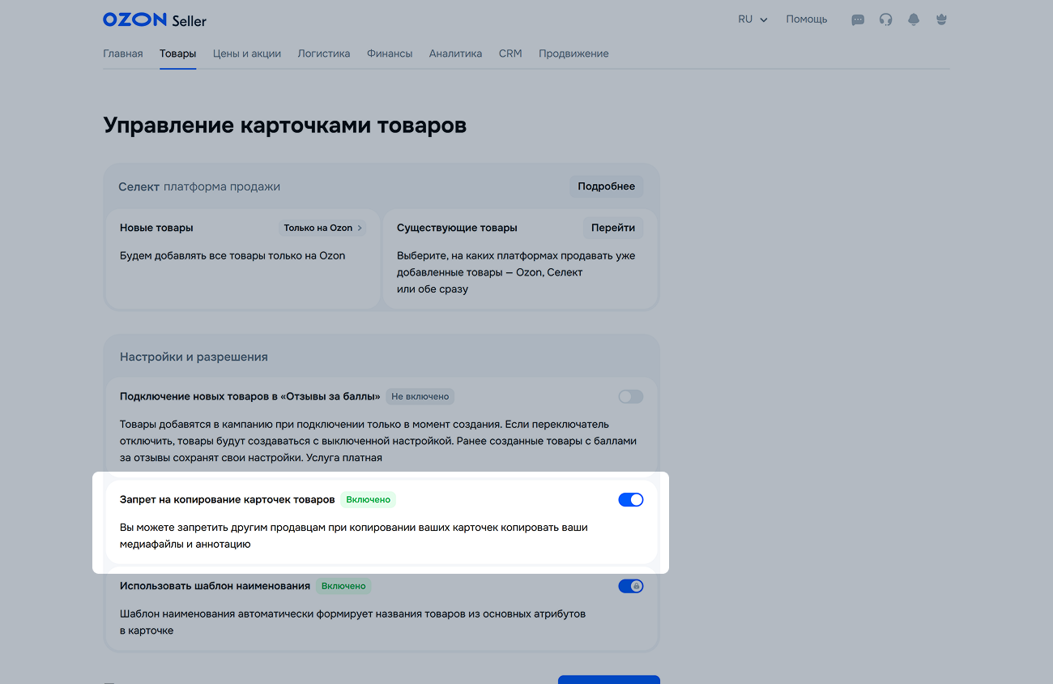Go to the Логистика tab
Viewport: 1053px width, 684px height.
(x=323, y=53)
